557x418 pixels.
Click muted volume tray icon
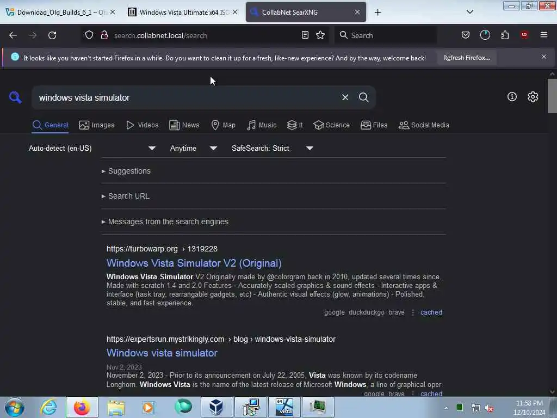tap(490, 408)
